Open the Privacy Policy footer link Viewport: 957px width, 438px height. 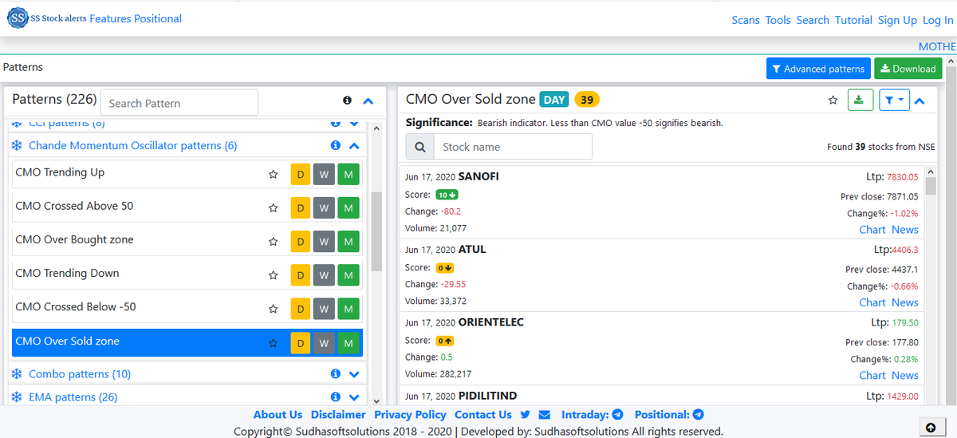(410, 415)
